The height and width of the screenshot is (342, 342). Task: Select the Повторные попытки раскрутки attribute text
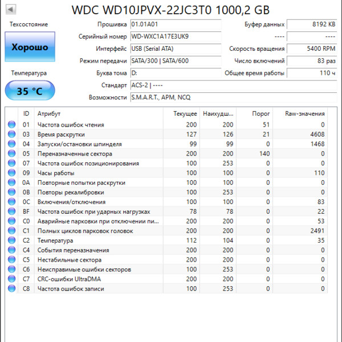(x=82, y=183)
